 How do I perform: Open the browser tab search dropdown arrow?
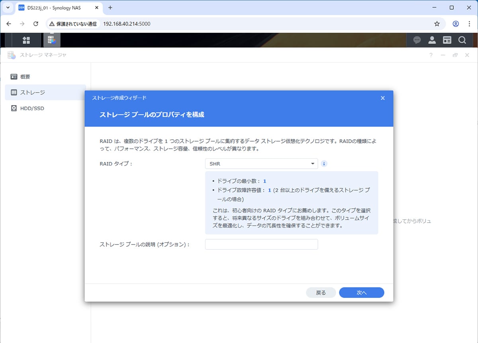[8, 8]
